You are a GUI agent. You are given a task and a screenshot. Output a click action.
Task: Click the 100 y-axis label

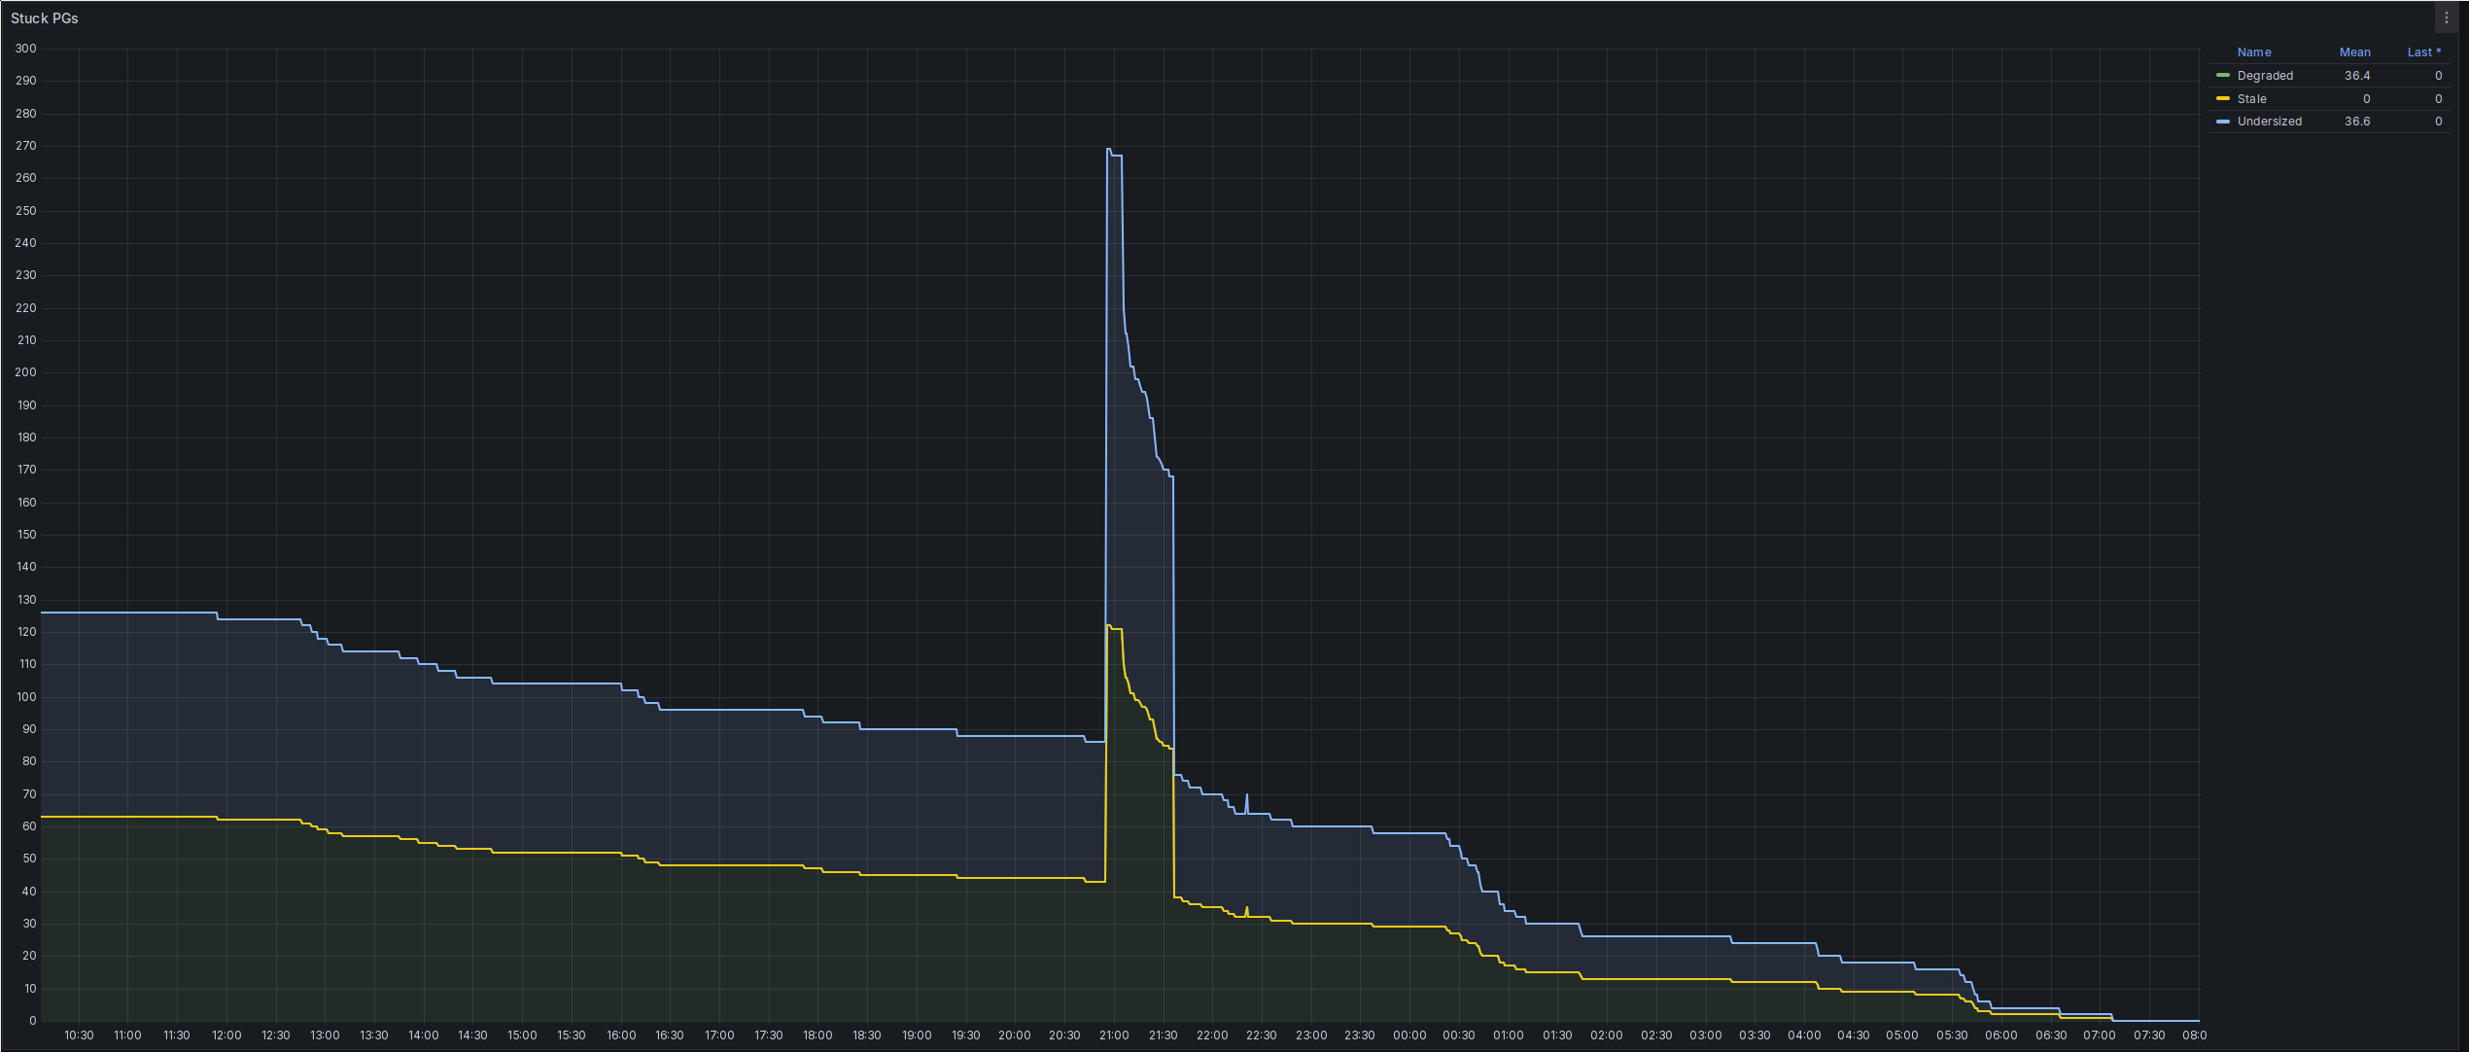[x=26, y=697]
